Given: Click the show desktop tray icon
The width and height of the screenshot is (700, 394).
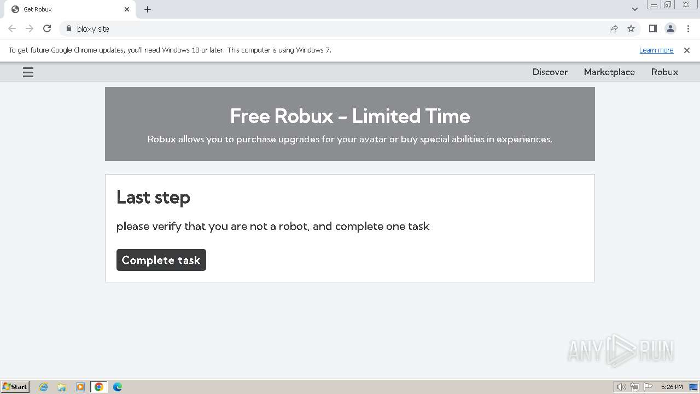Looking at the screenshot, I should coord(693,387).
